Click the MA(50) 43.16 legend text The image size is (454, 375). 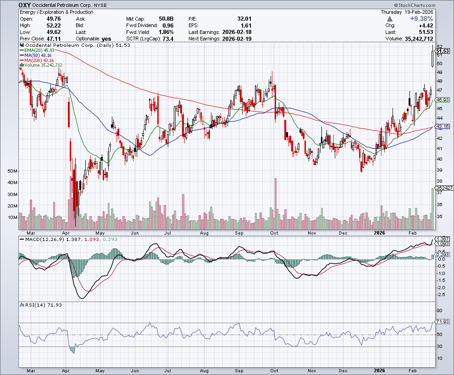(38, 56)
